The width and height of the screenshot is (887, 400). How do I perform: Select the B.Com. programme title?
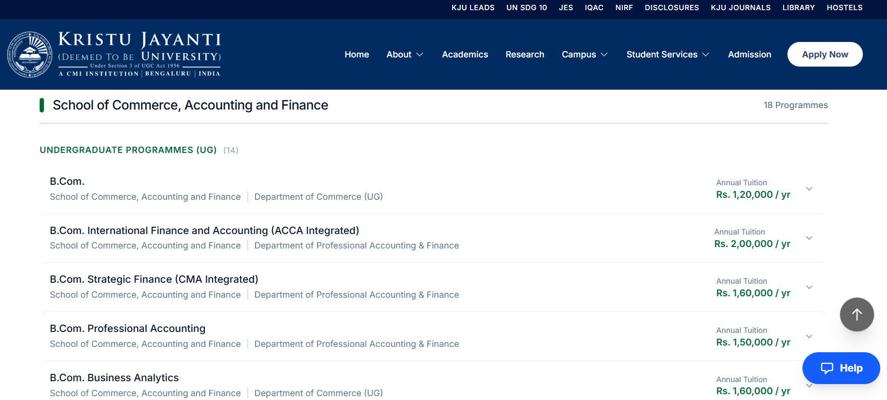click(x=67, y=181)
